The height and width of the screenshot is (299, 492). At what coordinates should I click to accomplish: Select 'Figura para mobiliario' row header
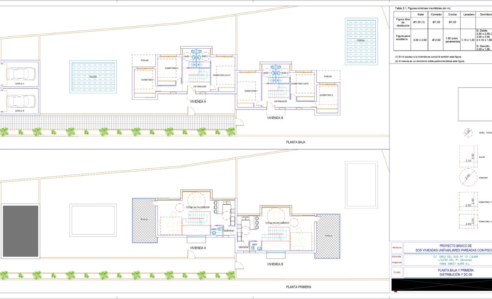403,38
